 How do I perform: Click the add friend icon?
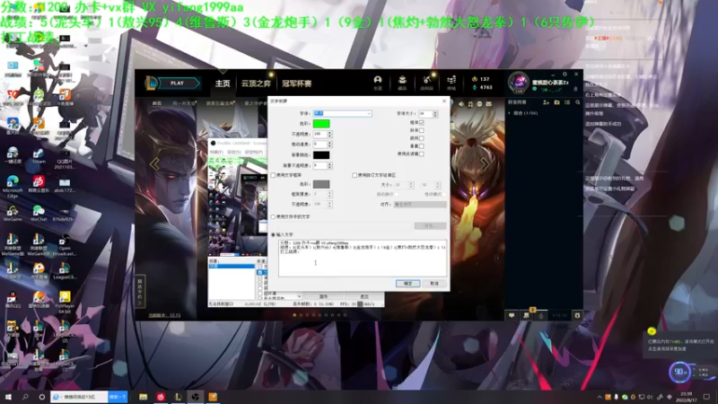[x=546, y=102]
